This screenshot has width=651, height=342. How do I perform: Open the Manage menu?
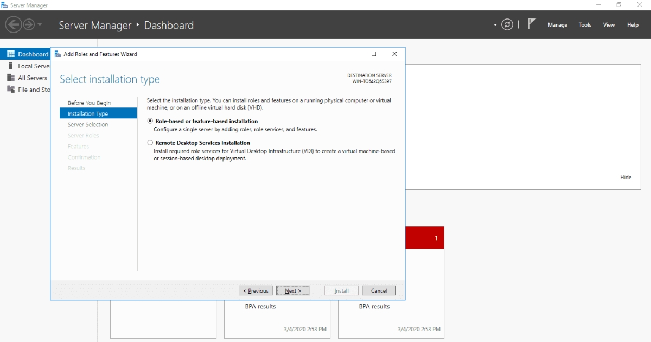(558, 24)
